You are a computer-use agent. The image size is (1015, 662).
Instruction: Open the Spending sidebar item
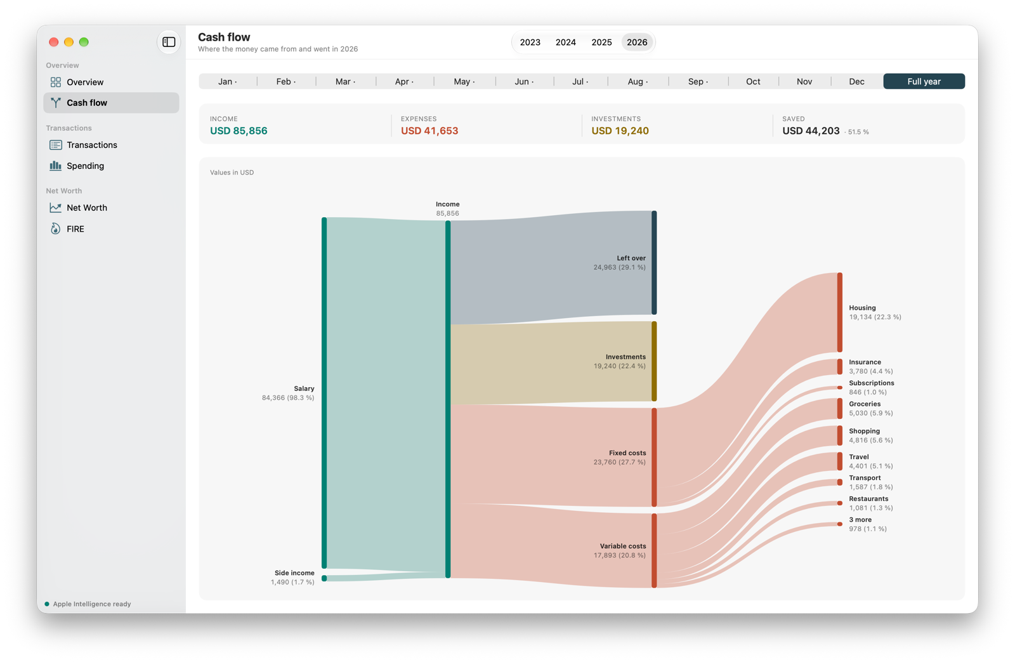[111, 166]
